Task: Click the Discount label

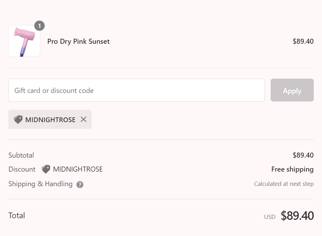Action: coord(22,169)
